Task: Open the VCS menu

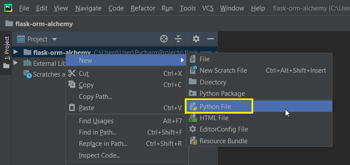Action: [208, 8]
